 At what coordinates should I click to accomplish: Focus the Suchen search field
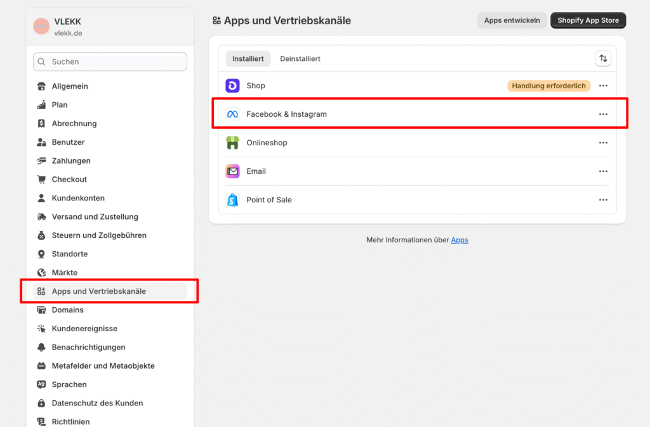coord(110,62)
